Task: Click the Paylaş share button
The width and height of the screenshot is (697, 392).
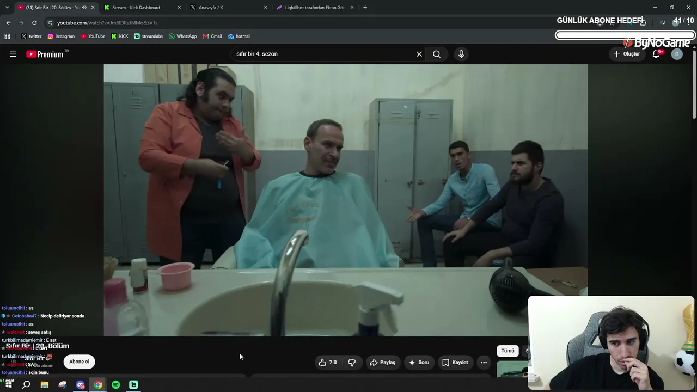Action: [382, 362]
